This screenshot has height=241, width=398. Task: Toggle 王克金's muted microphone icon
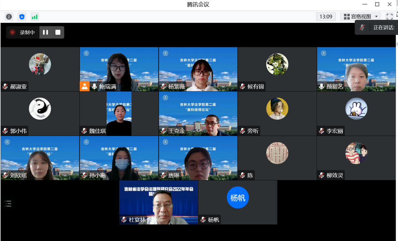coord(163,131)
